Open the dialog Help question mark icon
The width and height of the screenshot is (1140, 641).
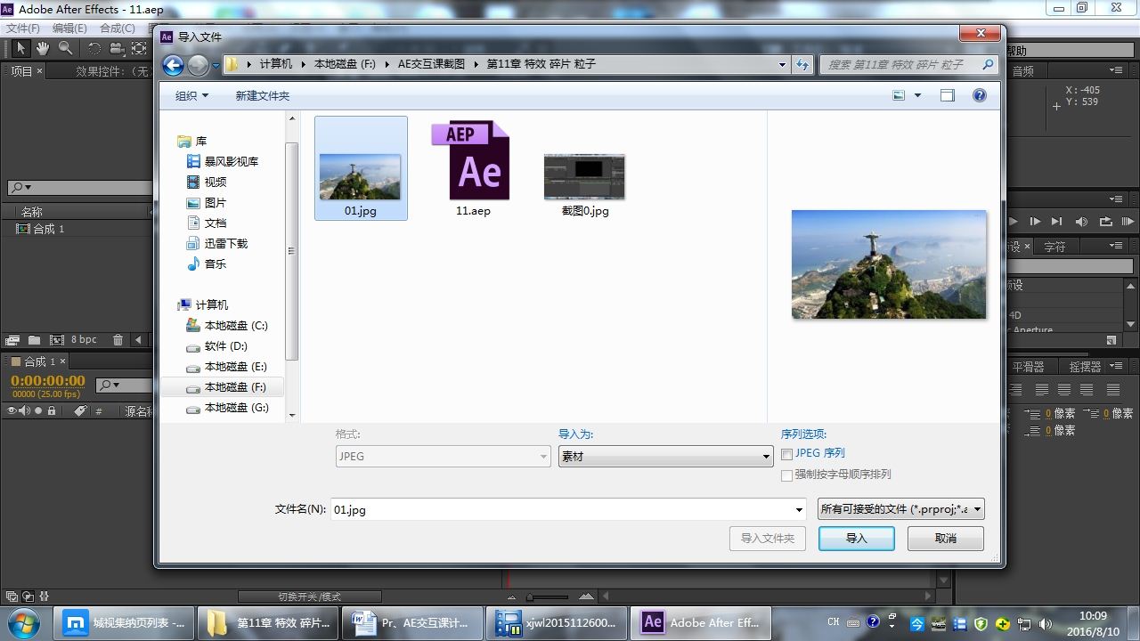(x=980, y=95)
